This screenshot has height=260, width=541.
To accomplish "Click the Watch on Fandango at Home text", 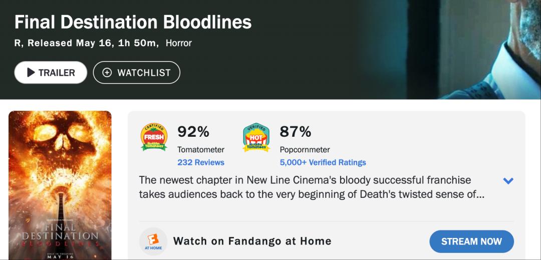I will point(252,241).
